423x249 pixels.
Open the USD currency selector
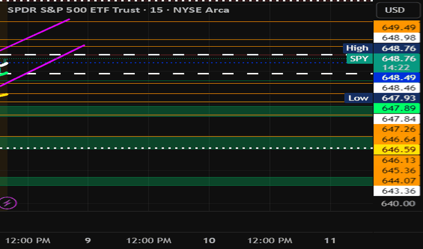398,10
